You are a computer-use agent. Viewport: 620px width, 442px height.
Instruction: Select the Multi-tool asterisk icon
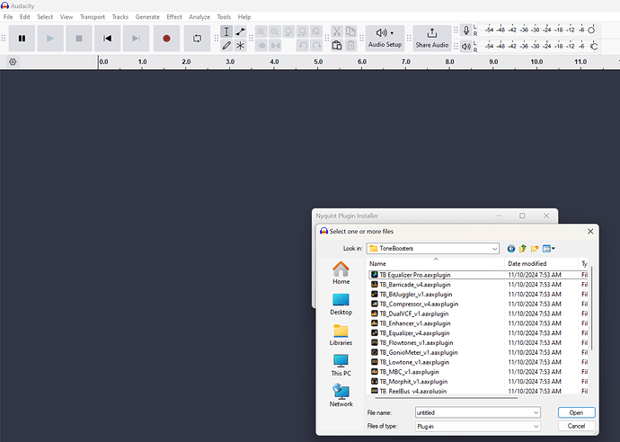[x=241, y=46]
